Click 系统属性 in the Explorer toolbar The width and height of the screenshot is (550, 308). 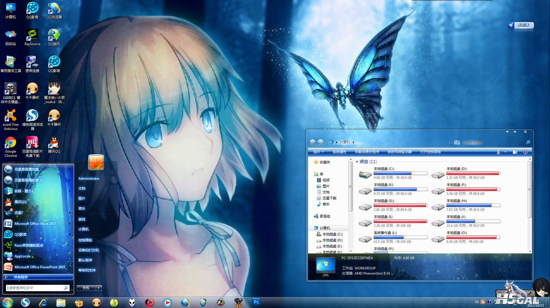(x=339, y=152)
